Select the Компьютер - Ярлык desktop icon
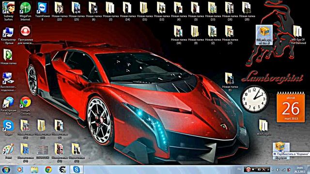Image resolution: width=310 pixels, height=174 pixels. (8, 35)
